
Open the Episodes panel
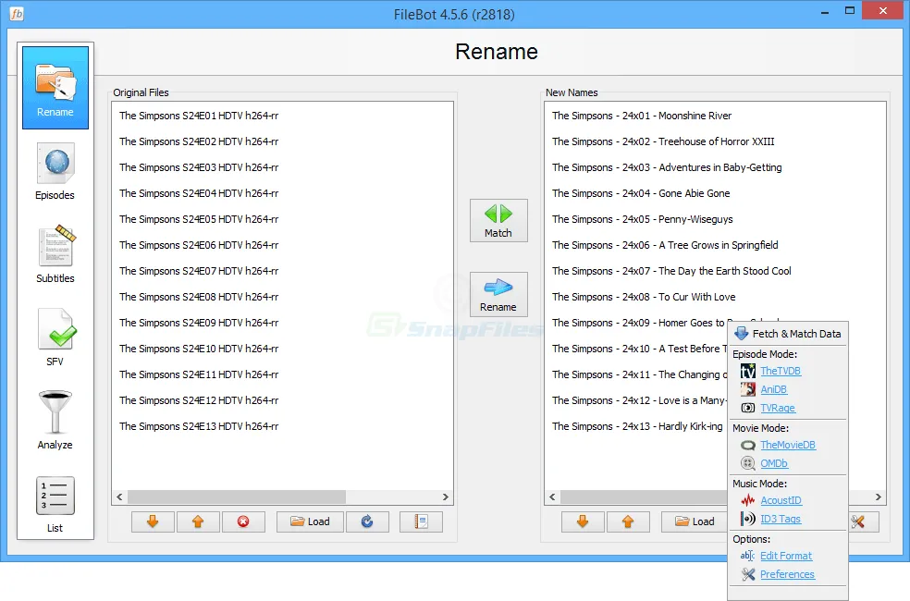(x=55, y=172)
